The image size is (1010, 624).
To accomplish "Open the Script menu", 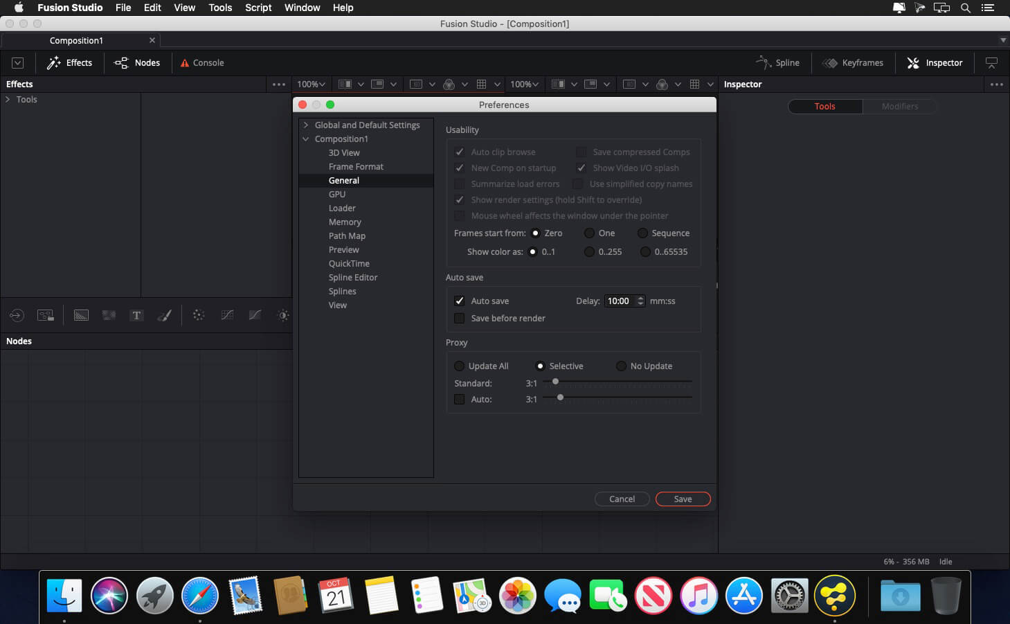I will point(258,8).
